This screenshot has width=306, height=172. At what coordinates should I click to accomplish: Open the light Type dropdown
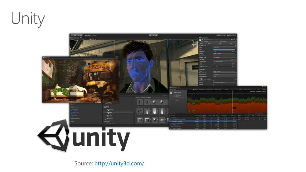(x=225, y=47)
